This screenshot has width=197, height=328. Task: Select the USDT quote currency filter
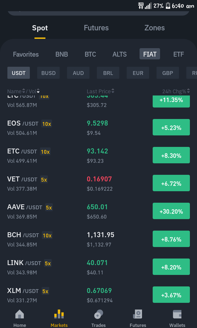(x=19, y=73)
